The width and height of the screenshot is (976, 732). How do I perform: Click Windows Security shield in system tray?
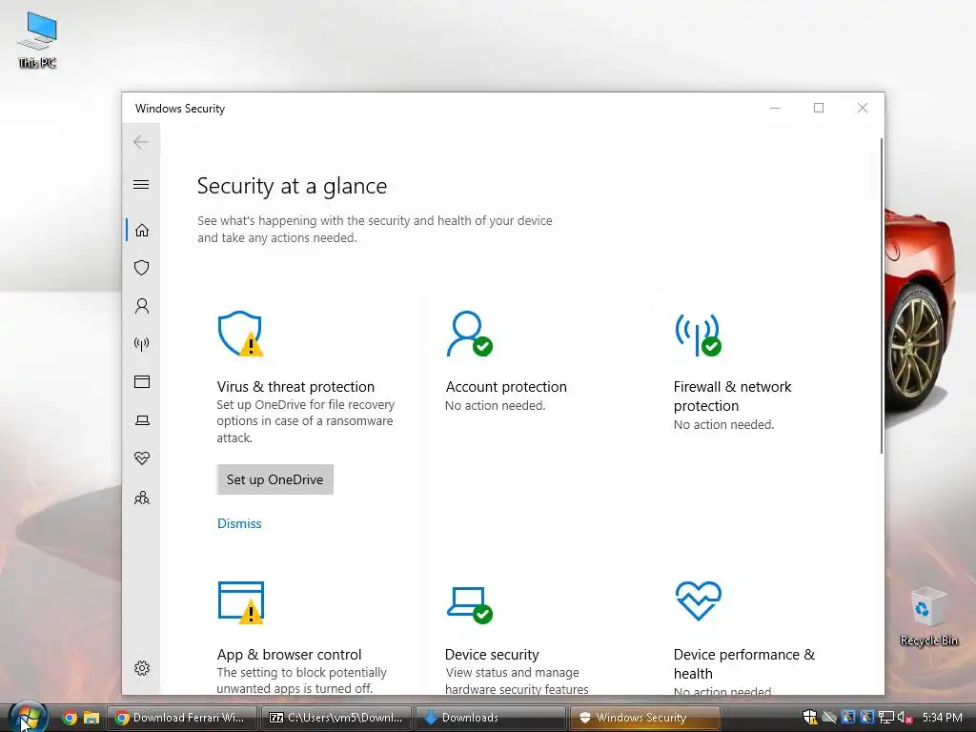tap(810, 718)
